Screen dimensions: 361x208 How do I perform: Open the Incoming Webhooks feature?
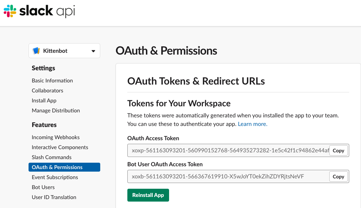(x=56, y=137)
